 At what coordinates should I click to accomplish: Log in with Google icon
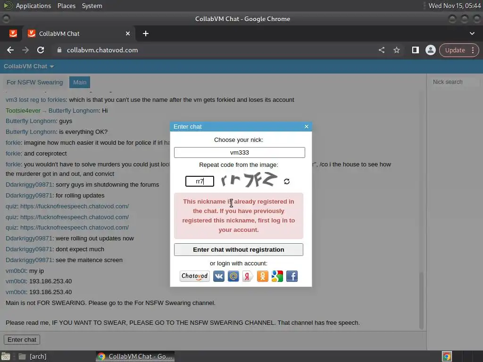(x=277, y=276)
